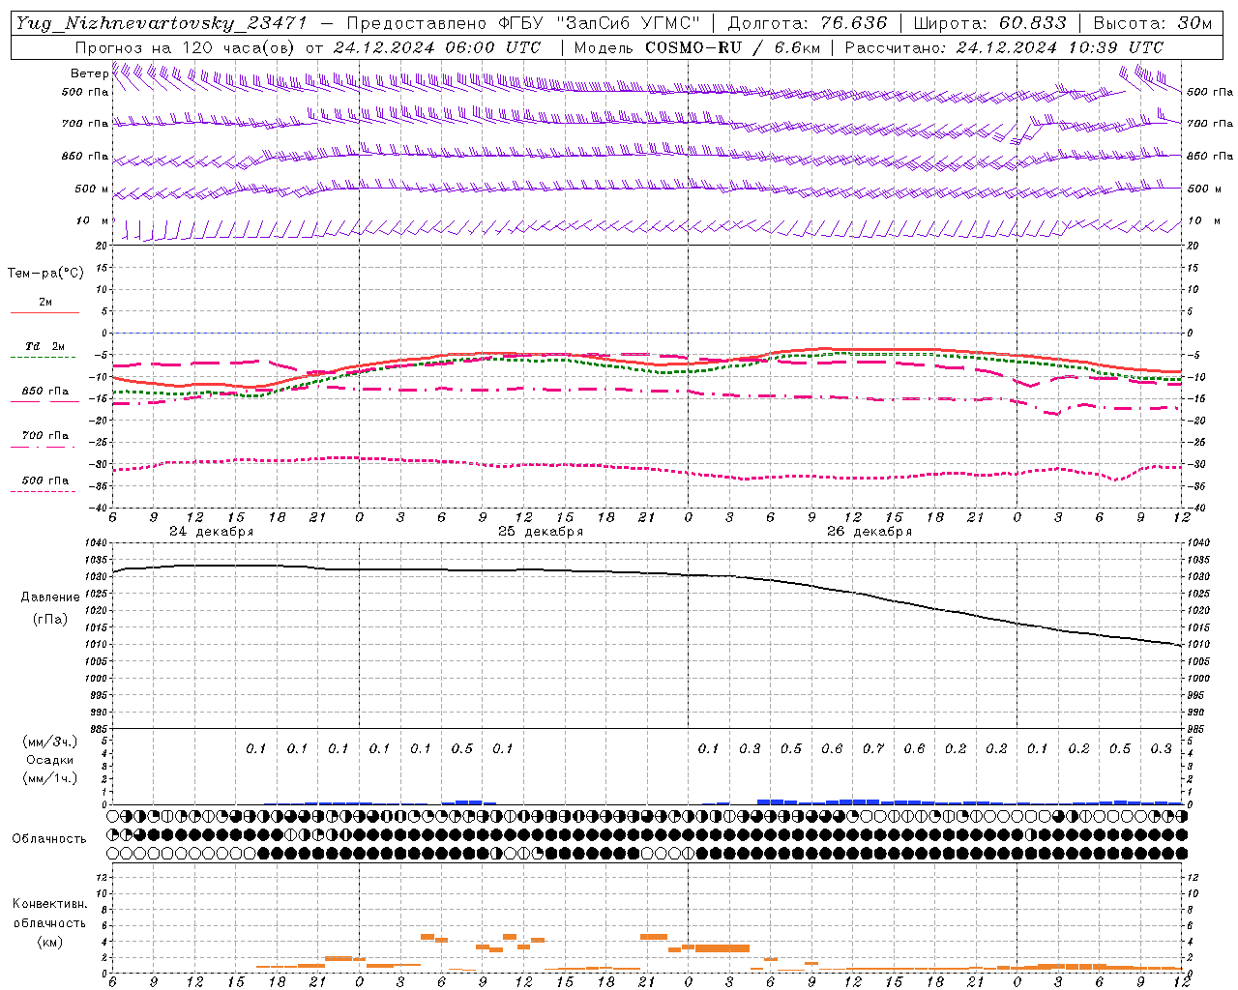1238x990 pixels.
Task: Click the (мм/1ч.) precipitation unit label
Action: coord(50,778)
